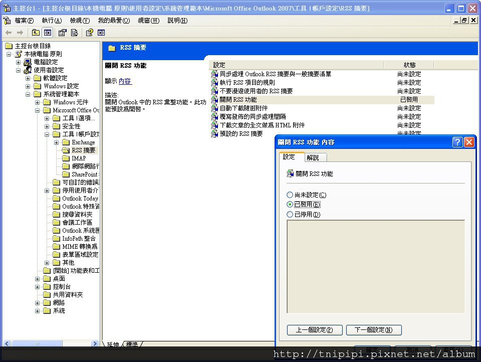Viewport: 481px width, 362px height.
Task: Click the 下一個設定(N) button
Action: pos(374,330)
